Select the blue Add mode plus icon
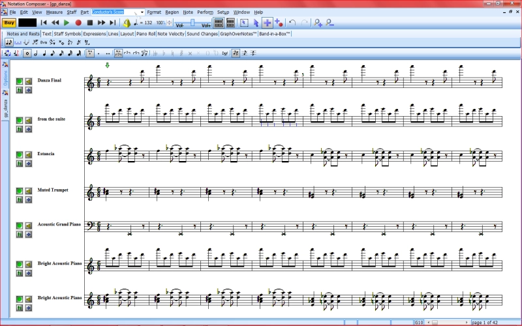Image resolution: width=522 pixels, height=326 pixels. [267, 23]
